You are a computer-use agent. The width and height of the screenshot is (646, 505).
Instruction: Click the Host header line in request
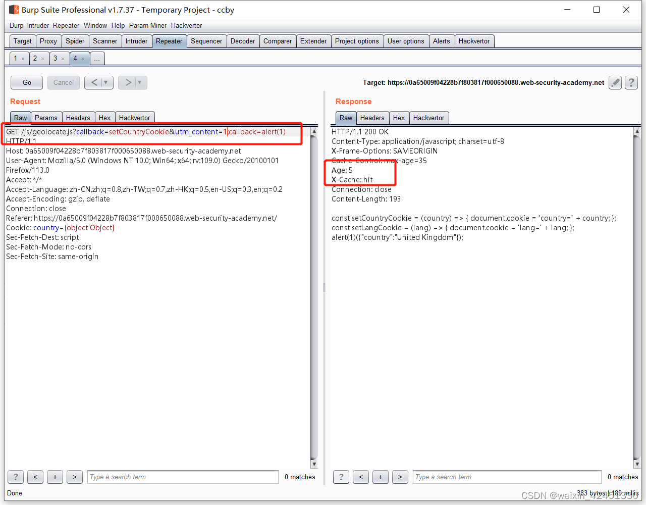pyautogui.click(x=124, y=151)
